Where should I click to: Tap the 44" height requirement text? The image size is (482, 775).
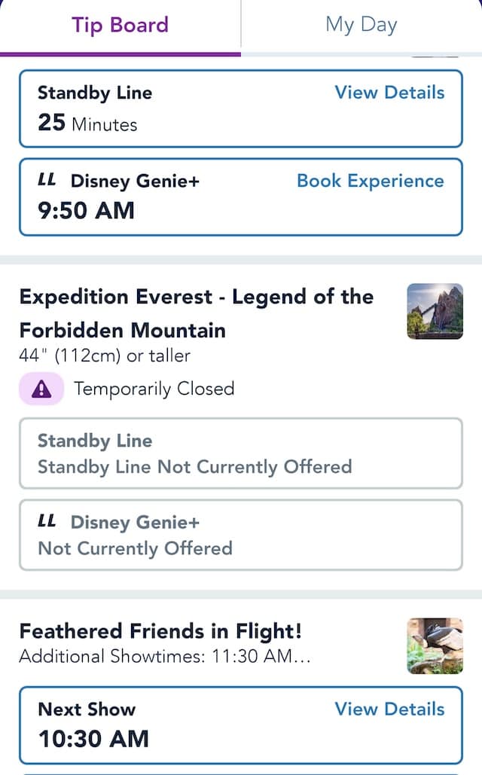coord(105,355)
